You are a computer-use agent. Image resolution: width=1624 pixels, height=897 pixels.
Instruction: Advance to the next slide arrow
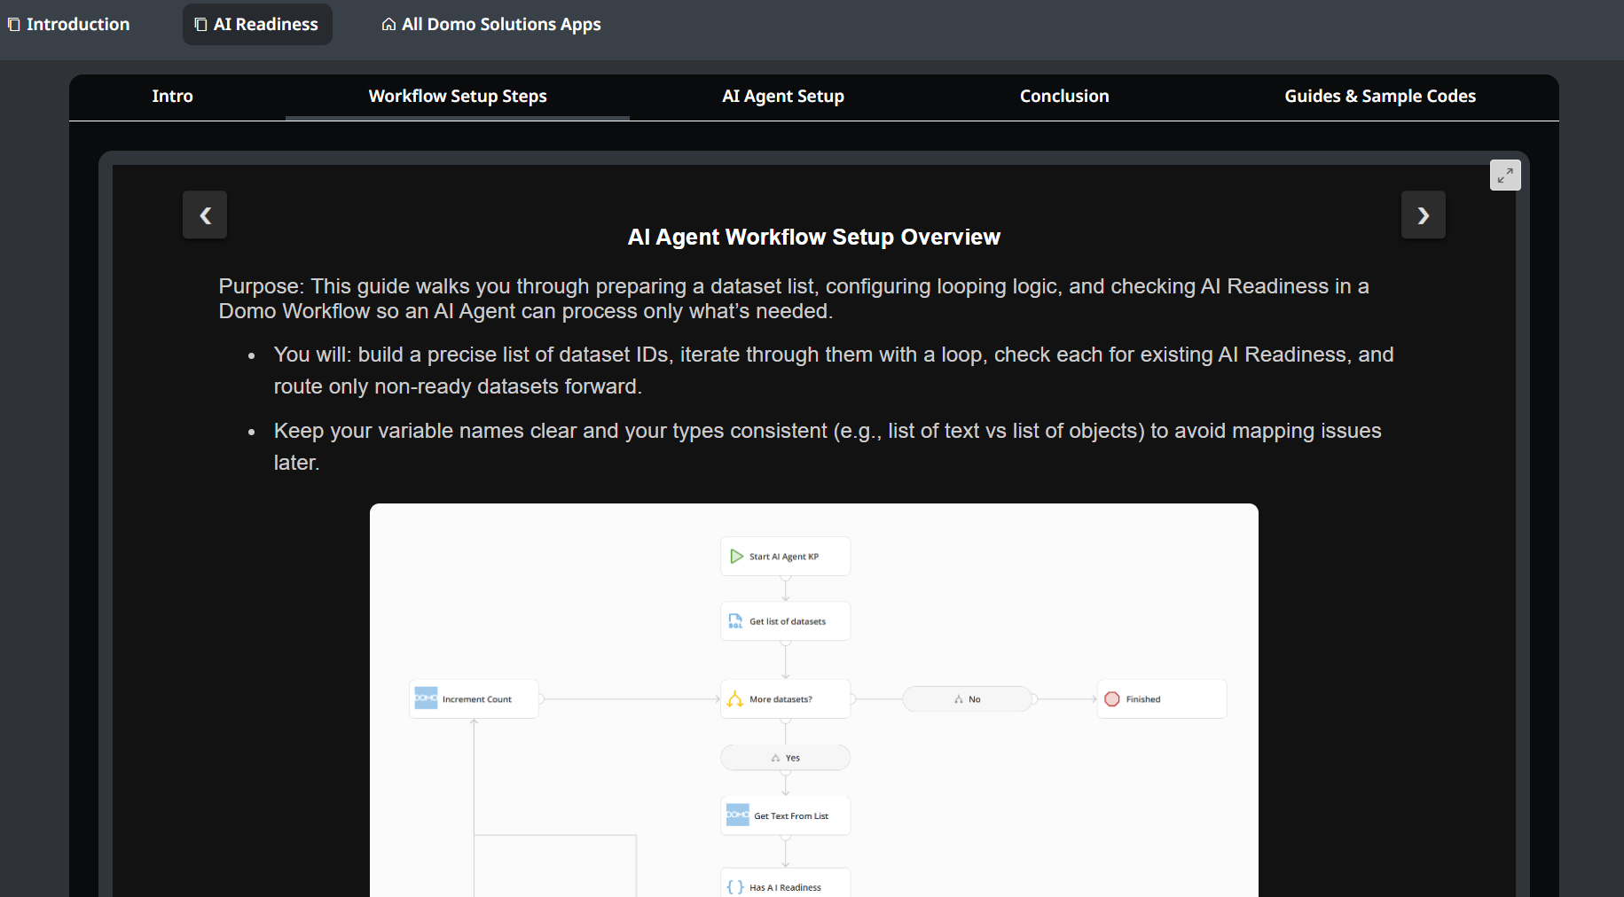point(1424,214)
